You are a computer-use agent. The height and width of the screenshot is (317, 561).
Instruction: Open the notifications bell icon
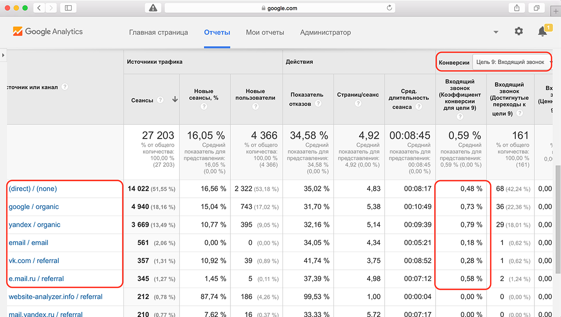coord(542,32)
